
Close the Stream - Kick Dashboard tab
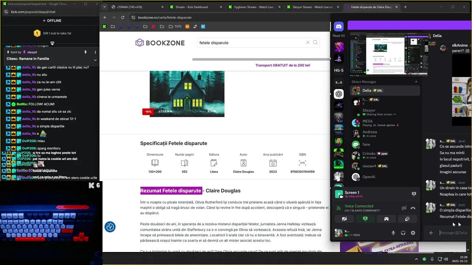coord(220,7)
